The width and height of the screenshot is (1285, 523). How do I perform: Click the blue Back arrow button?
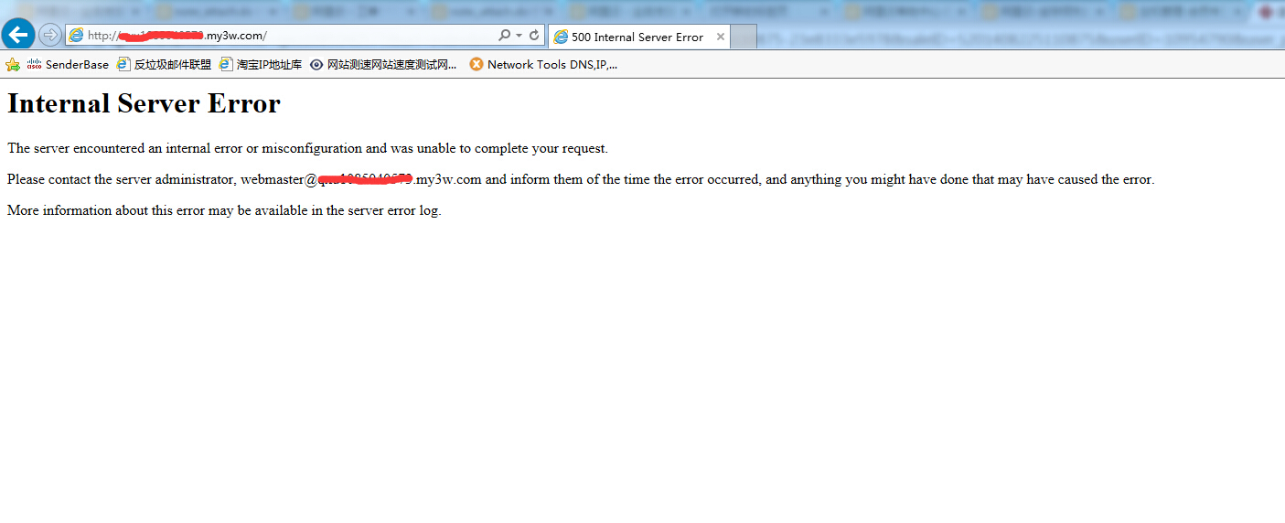pos(18,35)
